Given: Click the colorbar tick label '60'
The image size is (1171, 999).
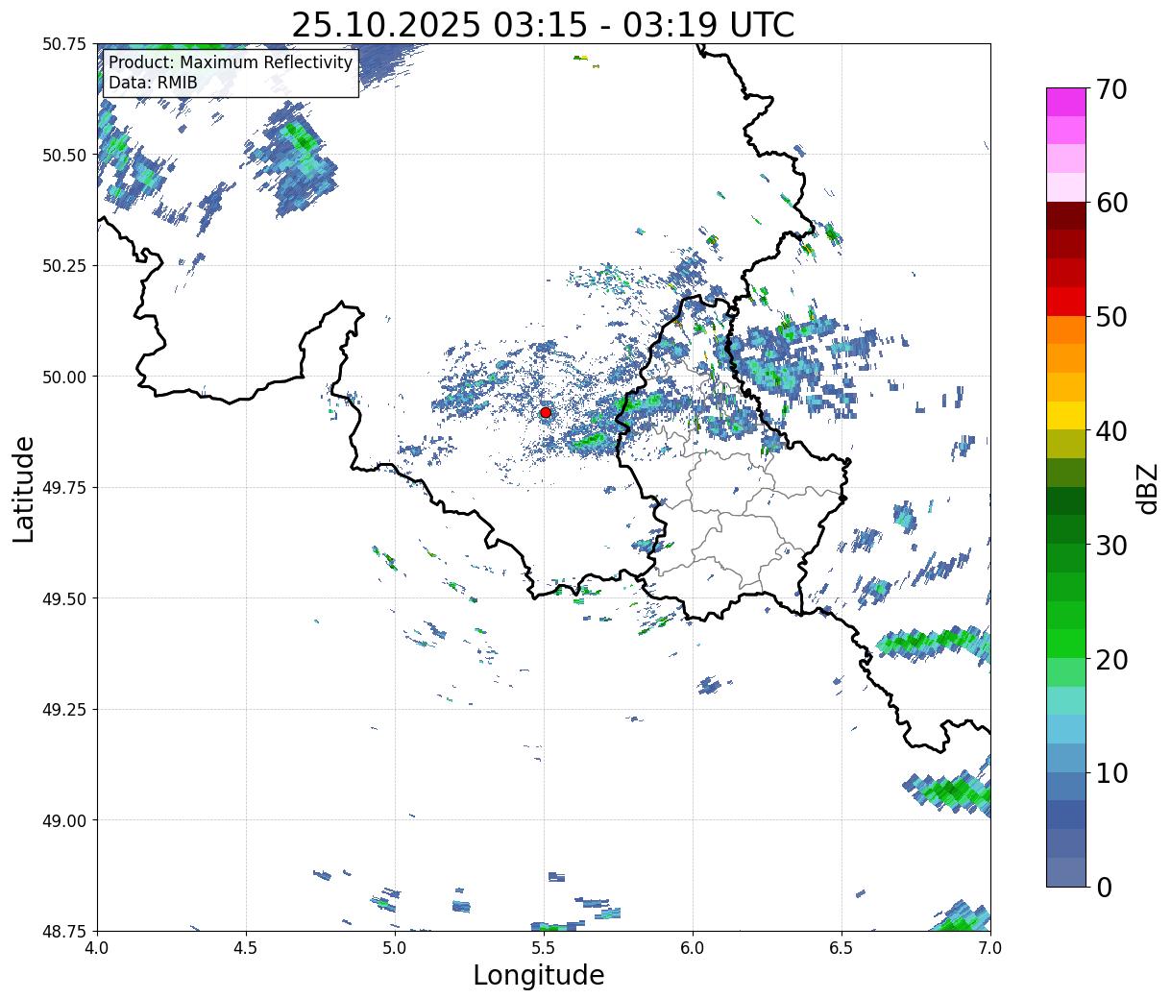Looking at the screenshot, I should [1111, 203].
